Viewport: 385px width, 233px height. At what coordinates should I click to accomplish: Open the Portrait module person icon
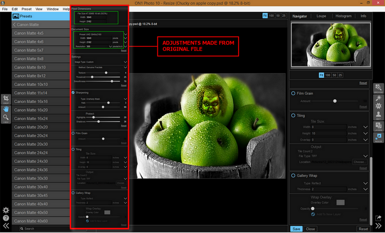coord(378,115)
